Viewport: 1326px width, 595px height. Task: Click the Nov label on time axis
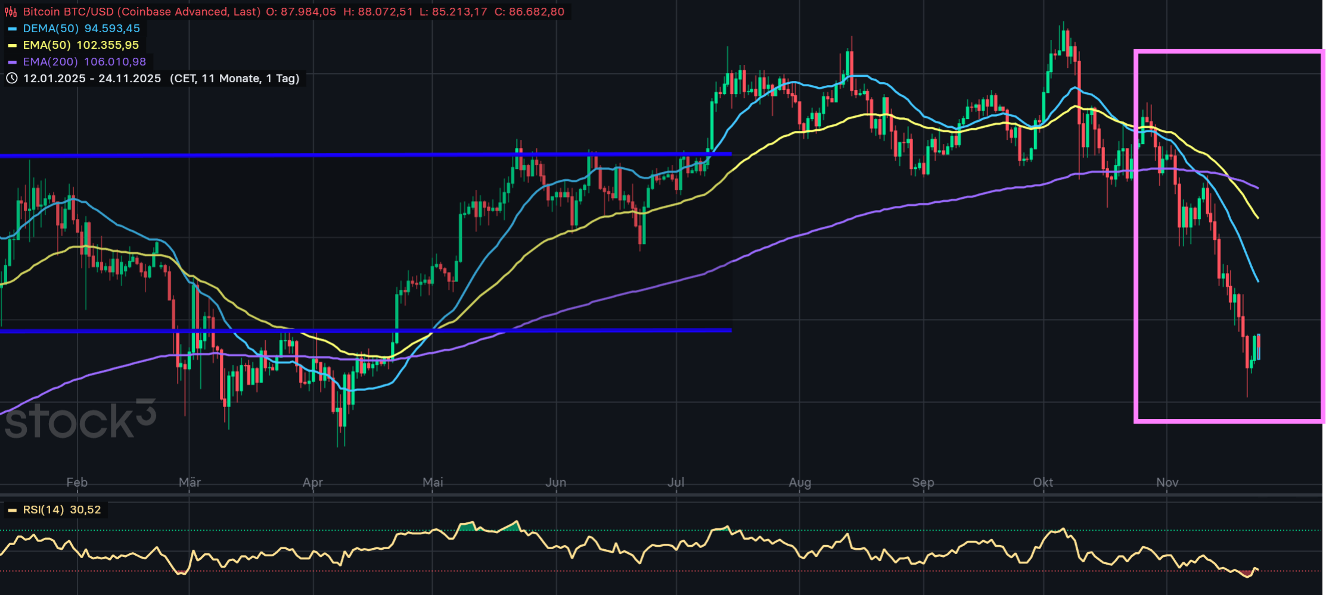1167,482
